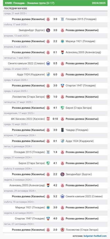
Task: Click Марица 1921 crest in 2:2 match
Action: (62, 41)
